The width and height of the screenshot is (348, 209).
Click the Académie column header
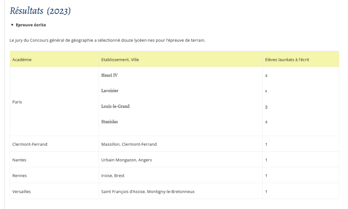pos(22,60)
